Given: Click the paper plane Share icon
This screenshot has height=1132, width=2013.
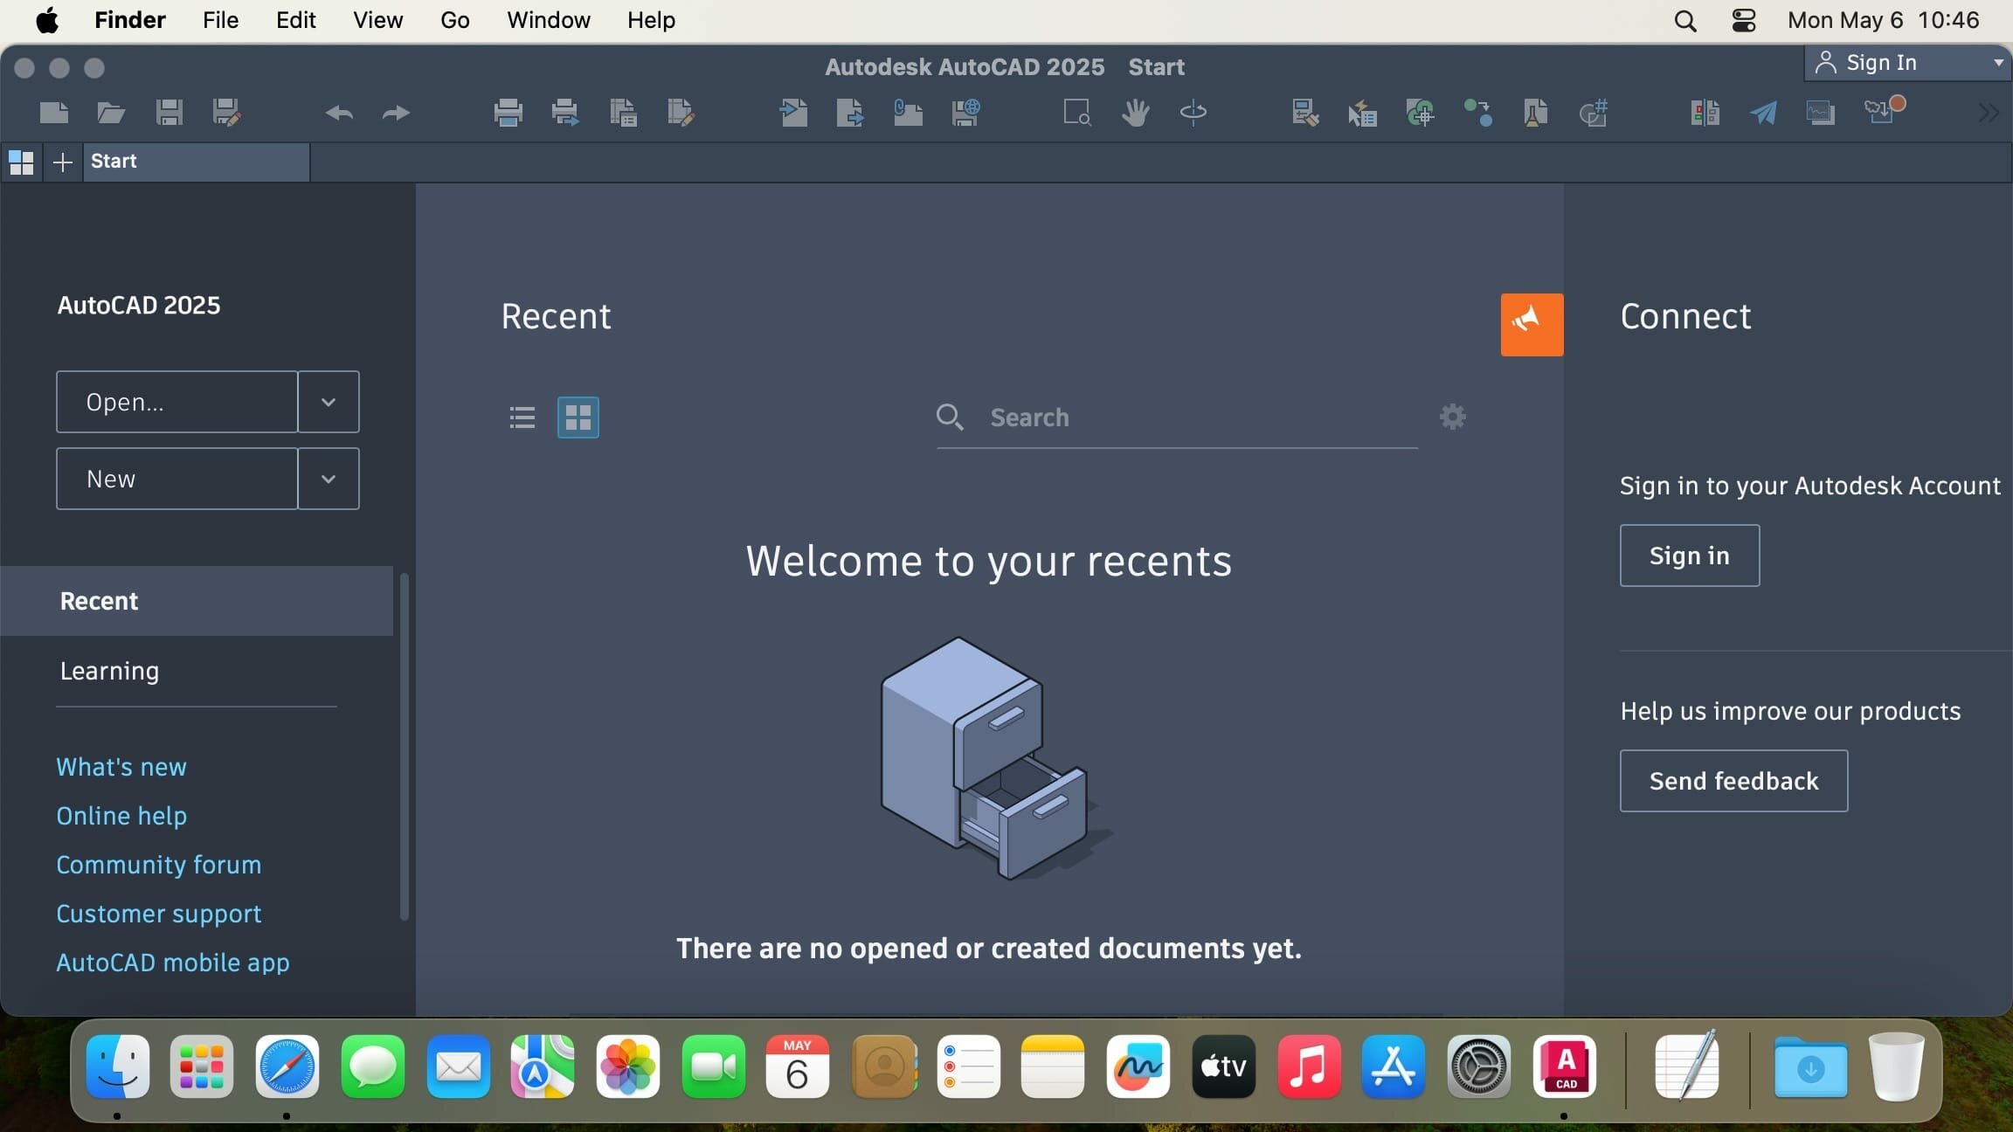Looking at the screenshot, I should point(1763,113).
